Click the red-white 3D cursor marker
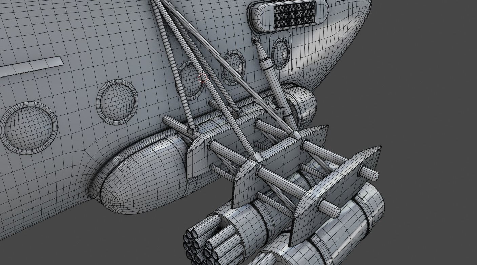 pyautogui.click(x=203, y=78)
